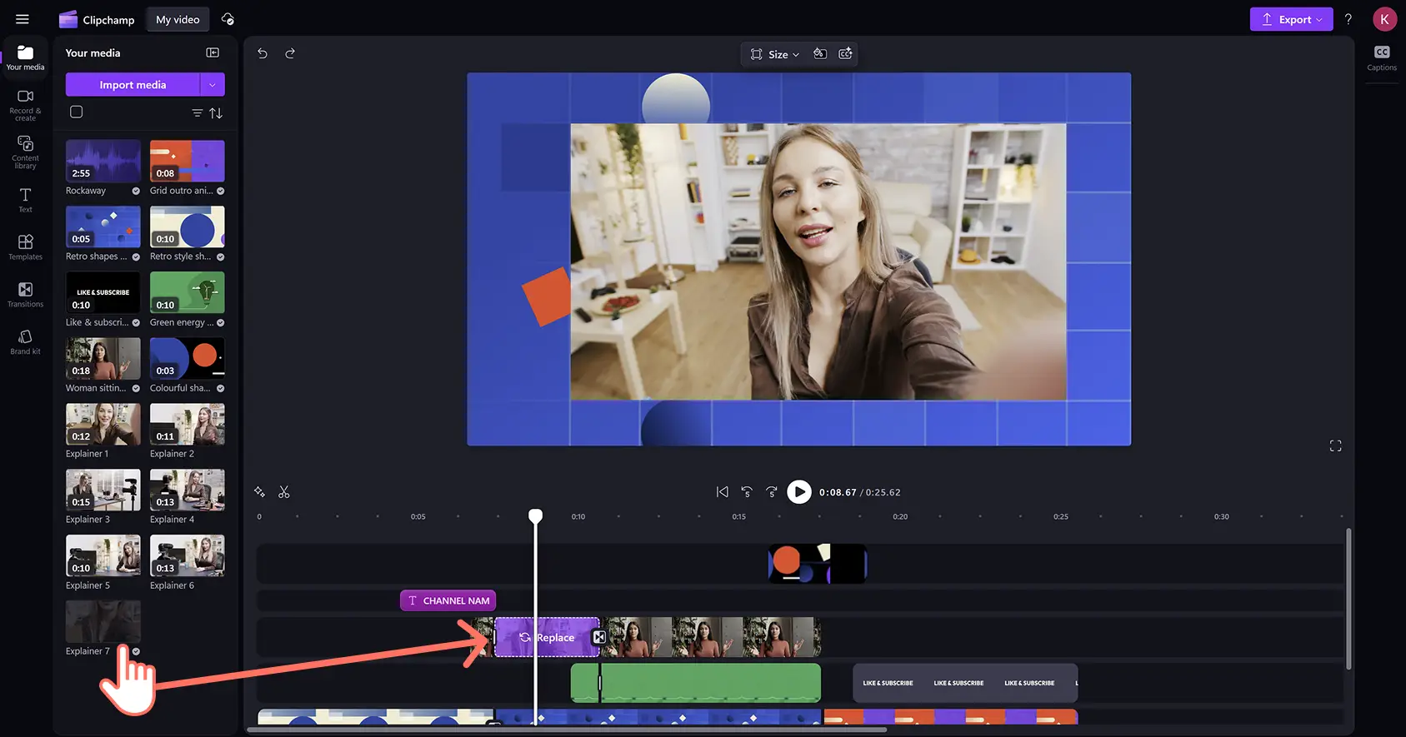The height and width of the screenshot is (737, 1406).
Task: Open Record & create sidebar tab
Action: point(25,105)
